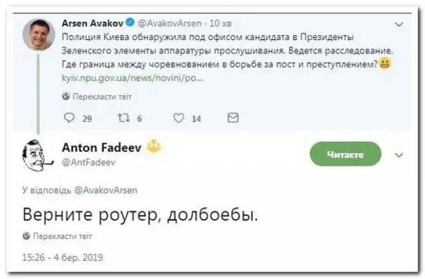425x279 pixels.
Task: Click the "15:26 - 4 бер. 2019" timestamp
Action: (x=63, y=255)
